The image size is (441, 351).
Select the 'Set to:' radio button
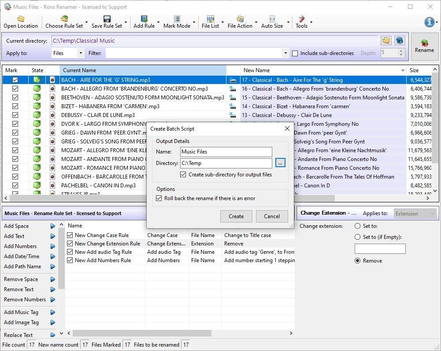358,226
